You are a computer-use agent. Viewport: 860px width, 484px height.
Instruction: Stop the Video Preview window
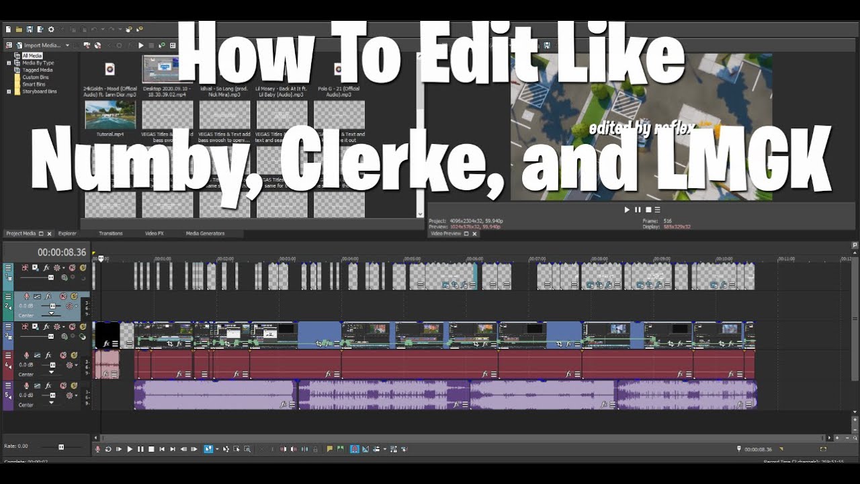(648, 210)
